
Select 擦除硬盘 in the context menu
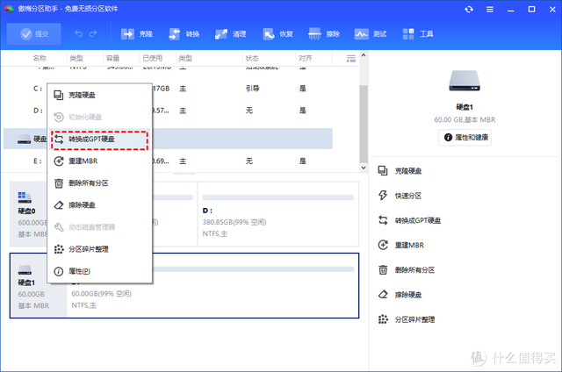[x=99, y=205]
